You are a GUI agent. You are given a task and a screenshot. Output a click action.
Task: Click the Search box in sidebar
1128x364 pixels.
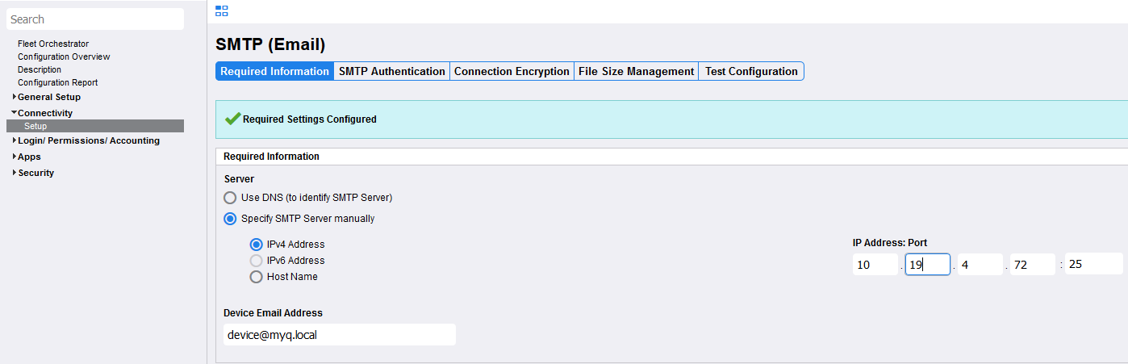95,19
